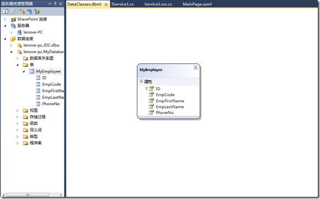Switch to the MainPage.xaml tab
The height and width of the screenshot is (199, 320).
197,4
